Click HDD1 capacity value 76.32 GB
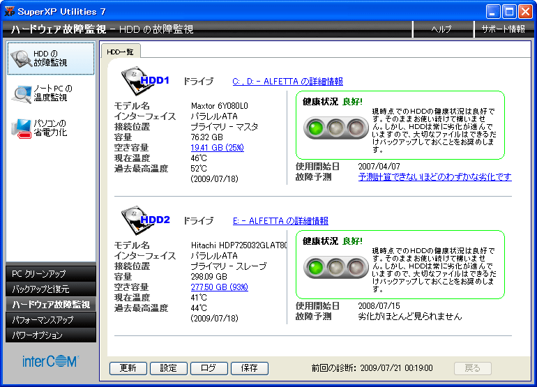The height and width of the screenshot is (387, 537). 207,137
